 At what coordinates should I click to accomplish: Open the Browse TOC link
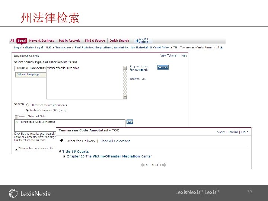(x=138, y=79)
